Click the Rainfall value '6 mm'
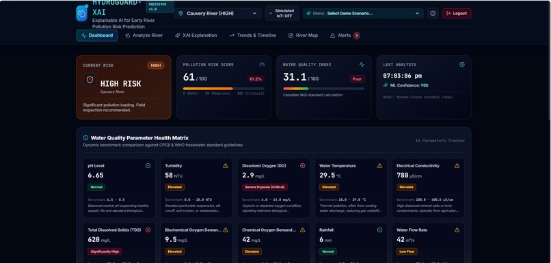 pyautogui.click(x=326, y=240)
